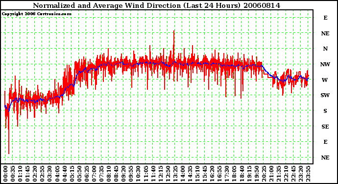Viewport: 338px width, 184px height.
Task: Click the 01:45 time axis label
Action: pyautogui.click(x=27, y=174)
